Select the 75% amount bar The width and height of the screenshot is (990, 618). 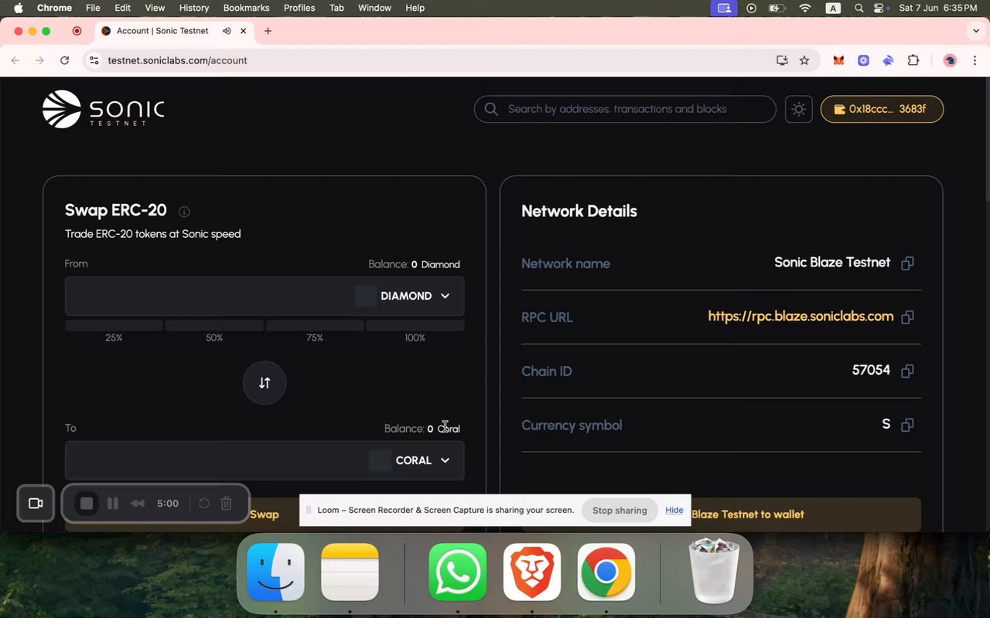[315, 325]
